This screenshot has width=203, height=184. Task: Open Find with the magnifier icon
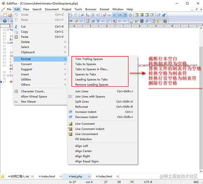(82, 15)
